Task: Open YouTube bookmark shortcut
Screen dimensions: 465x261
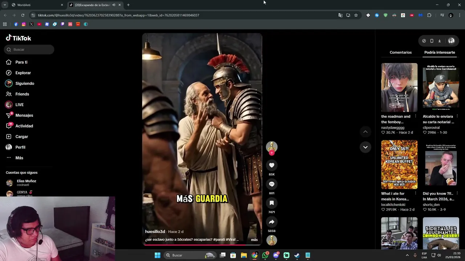Action: coord(39,24)
